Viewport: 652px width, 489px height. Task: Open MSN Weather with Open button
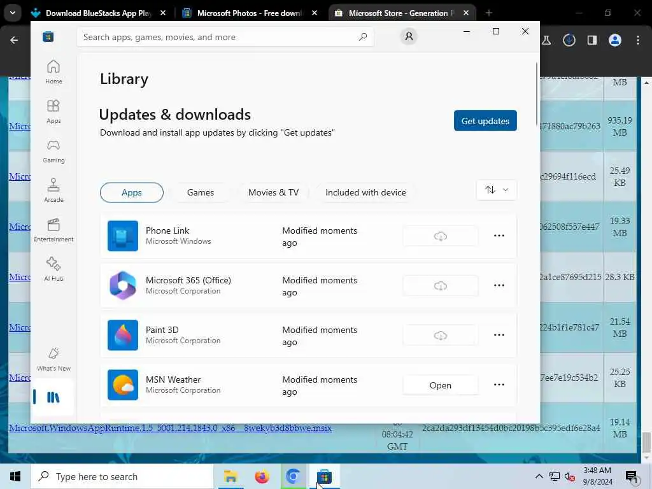[441, 385]
